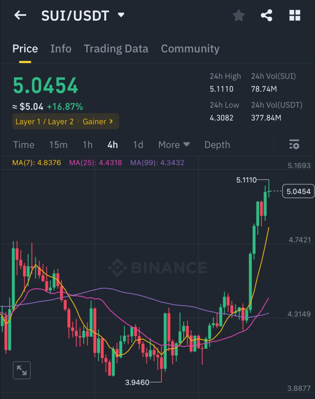Tap the 5.0454 price tag on chart axis
The height and width of the screenshot is (399, 315).
[x=298, y=191]
